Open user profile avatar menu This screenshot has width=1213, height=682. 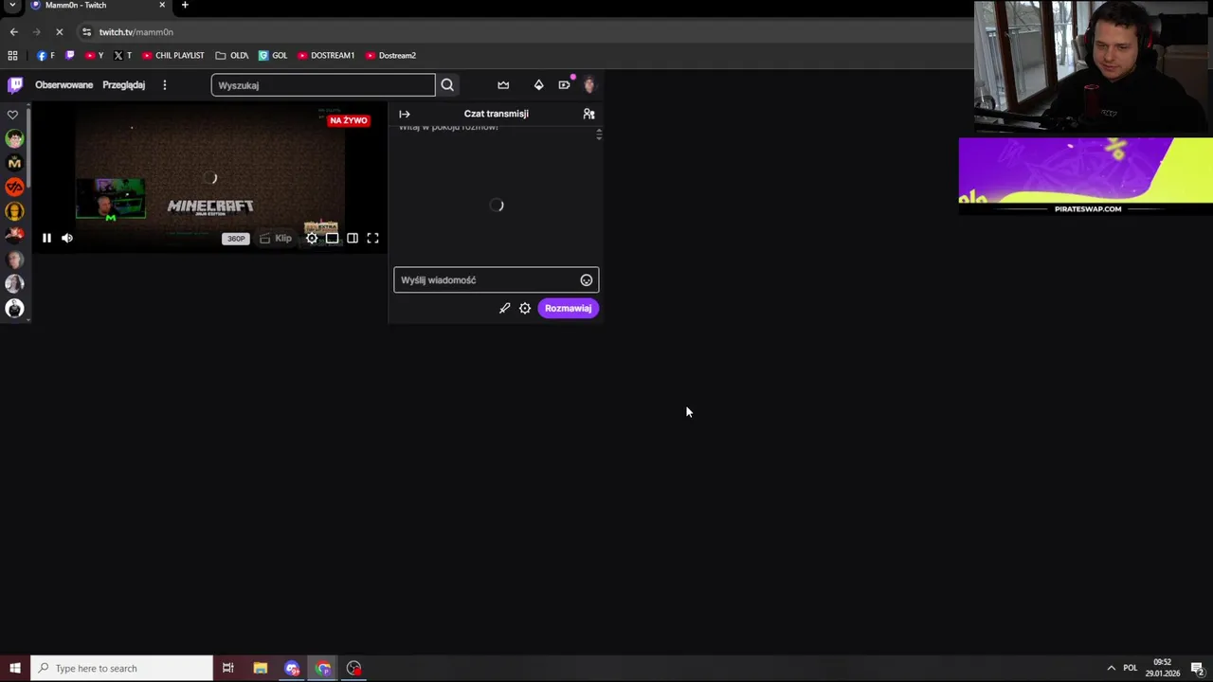589,85
